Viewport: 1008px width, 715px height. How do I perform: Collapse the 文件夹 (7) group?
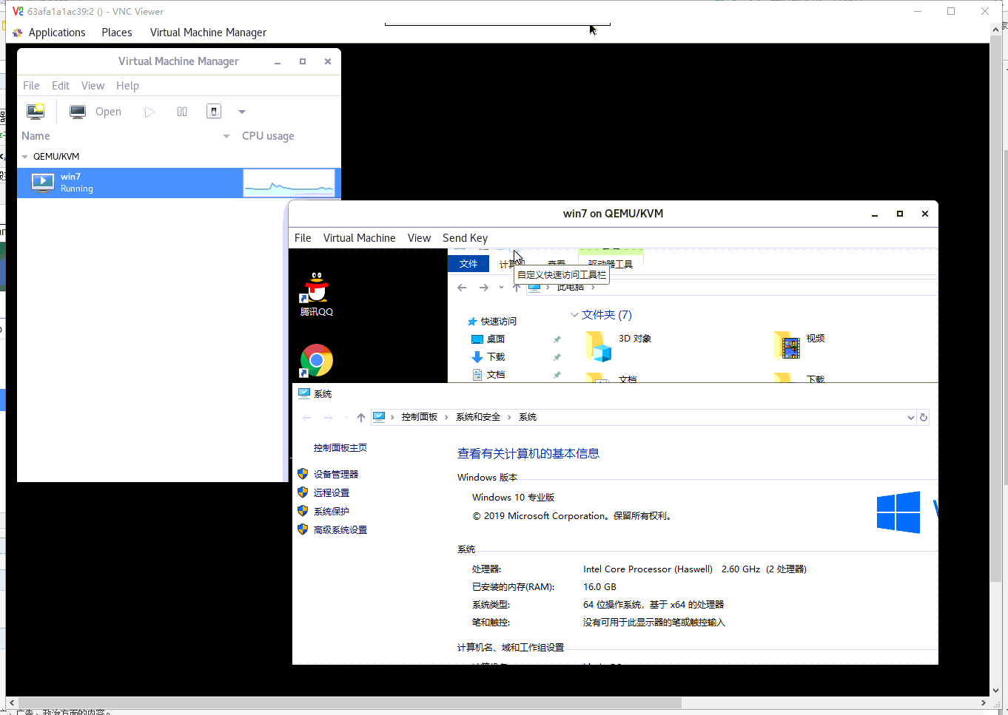pos(574,315)
